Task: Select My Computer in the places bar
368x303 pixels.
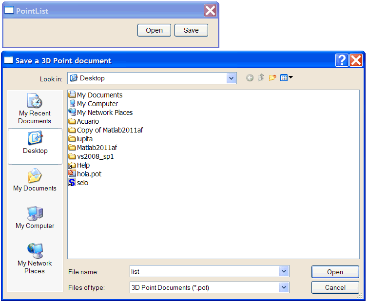Action: click(35, 217)
